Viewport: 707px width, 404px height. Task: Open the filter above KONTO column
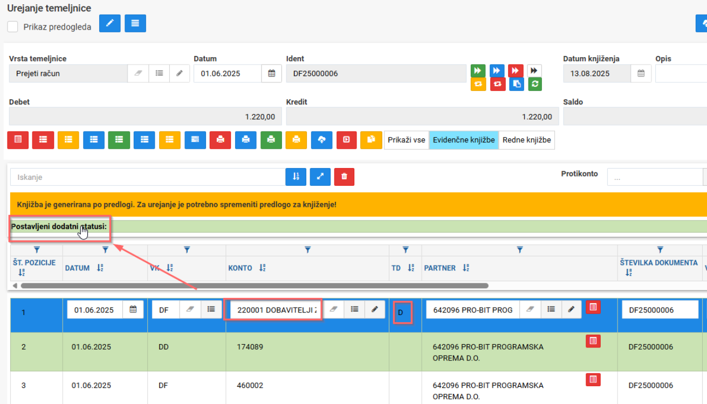click(307, 250)
